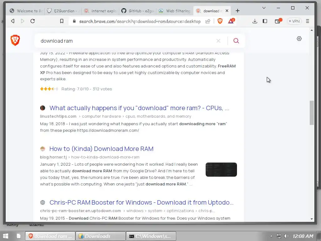321x241 pixels.
Task: Open search settings gear
Action: coord(299,39)
